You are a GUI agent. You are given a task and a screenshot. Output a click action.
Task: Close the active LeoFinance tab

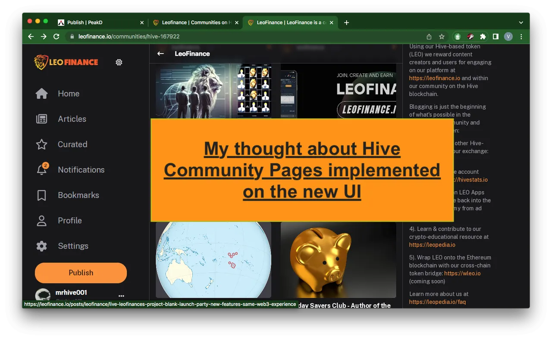[332, 22]
